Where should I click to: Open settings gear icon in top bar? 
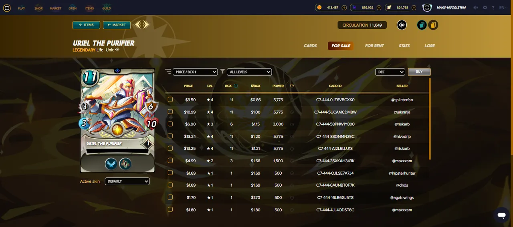(x=485, y=8)
